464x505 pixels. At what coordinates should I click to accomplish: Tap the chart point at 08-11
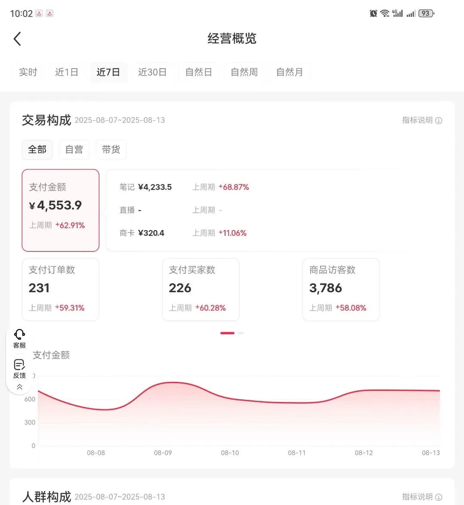297,403
